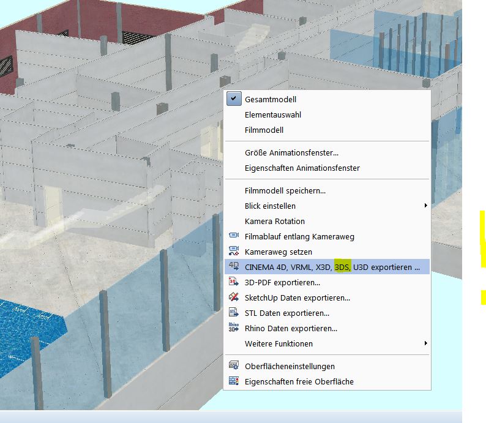
Task: Click the SketchUp Daten exportieren icon
Action: coord(233,298)
